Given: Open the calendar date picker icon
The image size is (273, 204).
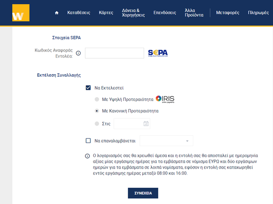Looking at the screenshot, I should click(x=146, y=124).
